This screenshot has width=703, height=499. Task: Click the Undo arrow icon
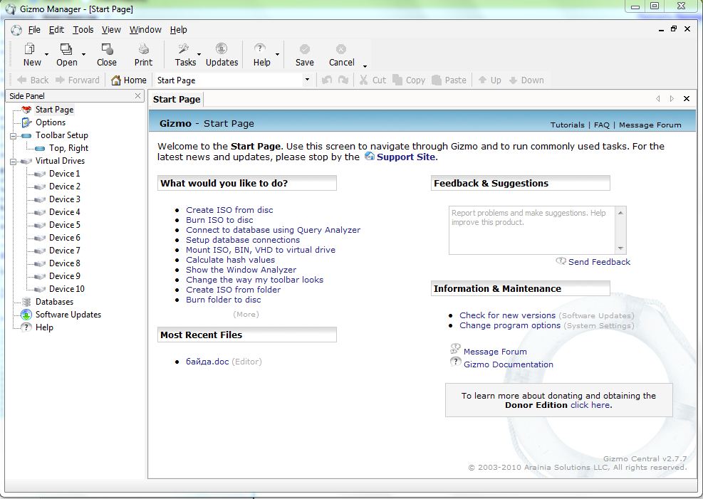tap(327, 80)
